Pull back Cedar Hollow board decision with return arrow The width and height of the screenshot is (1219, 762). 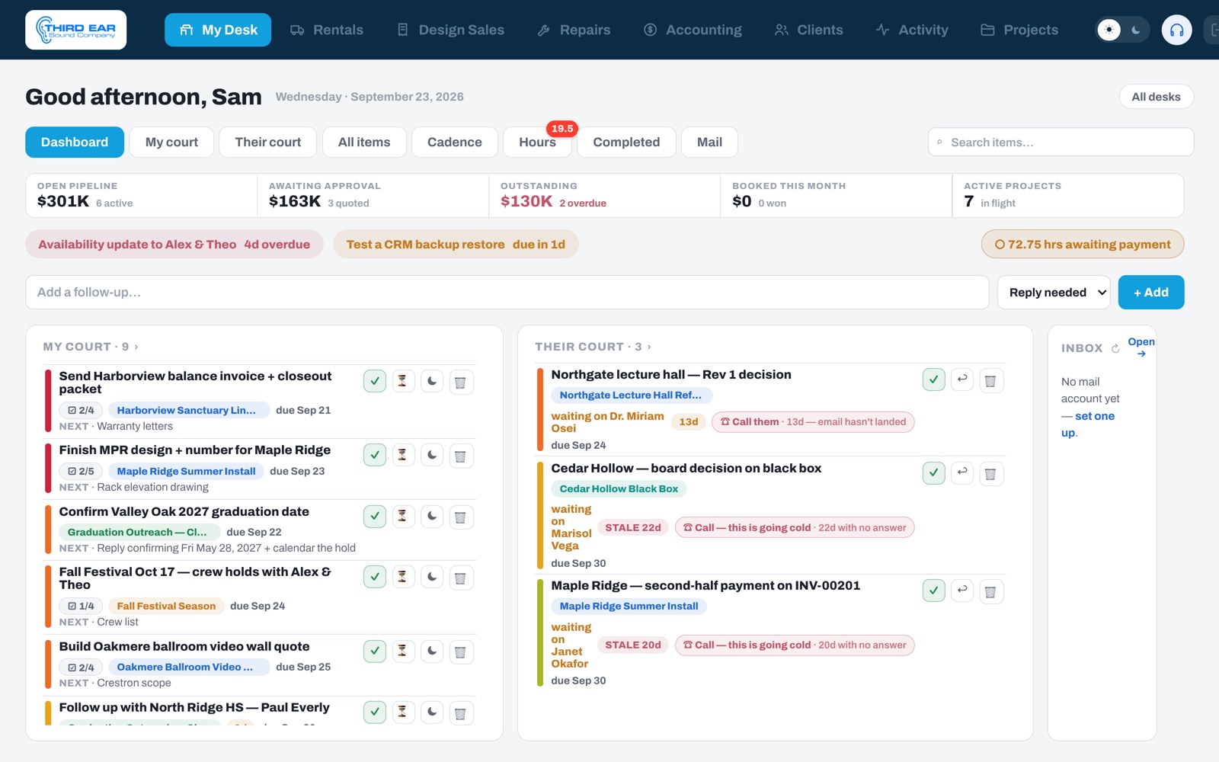[962, 472]
